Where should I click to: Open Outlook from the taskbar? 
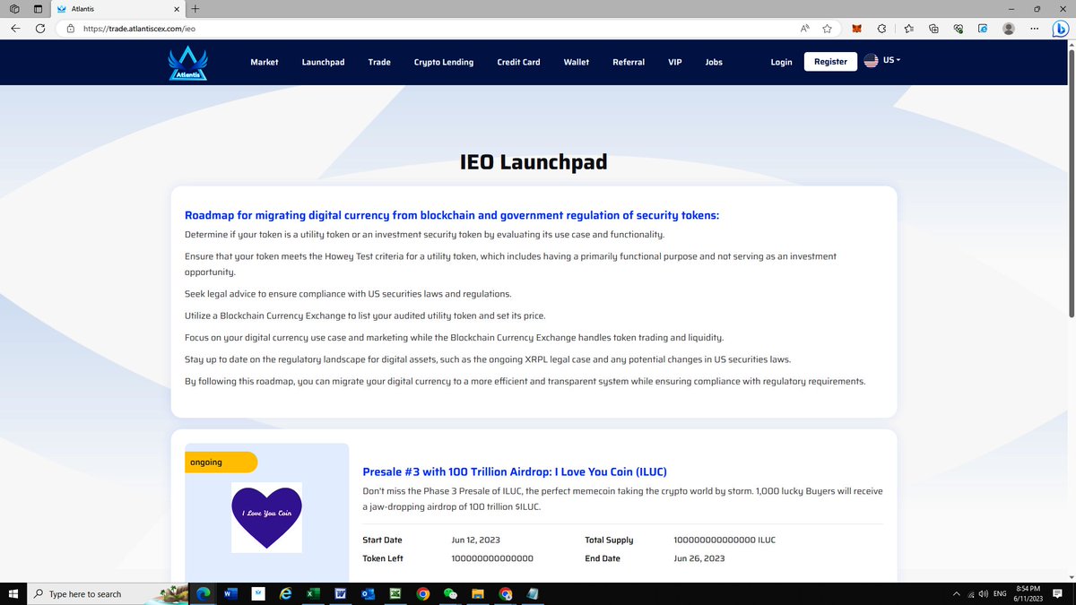[x=367, y=593]
